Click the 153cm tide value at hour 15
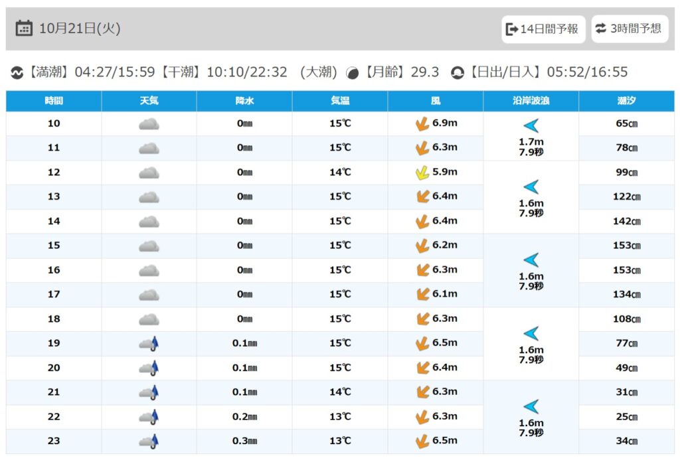Viewport: 680px width, 462px height. click(x=626, y=246)
